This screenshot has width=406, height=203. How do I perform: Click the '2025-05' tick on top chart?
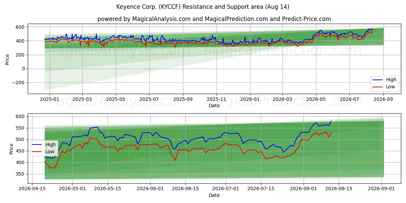pyautogui.click(x=116, y=99)
